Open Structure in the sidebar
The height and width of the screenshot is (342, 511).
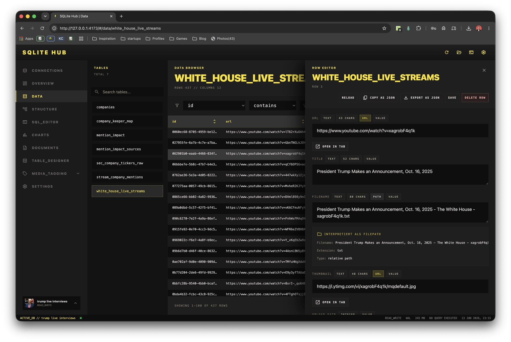[x=51, y=109]
